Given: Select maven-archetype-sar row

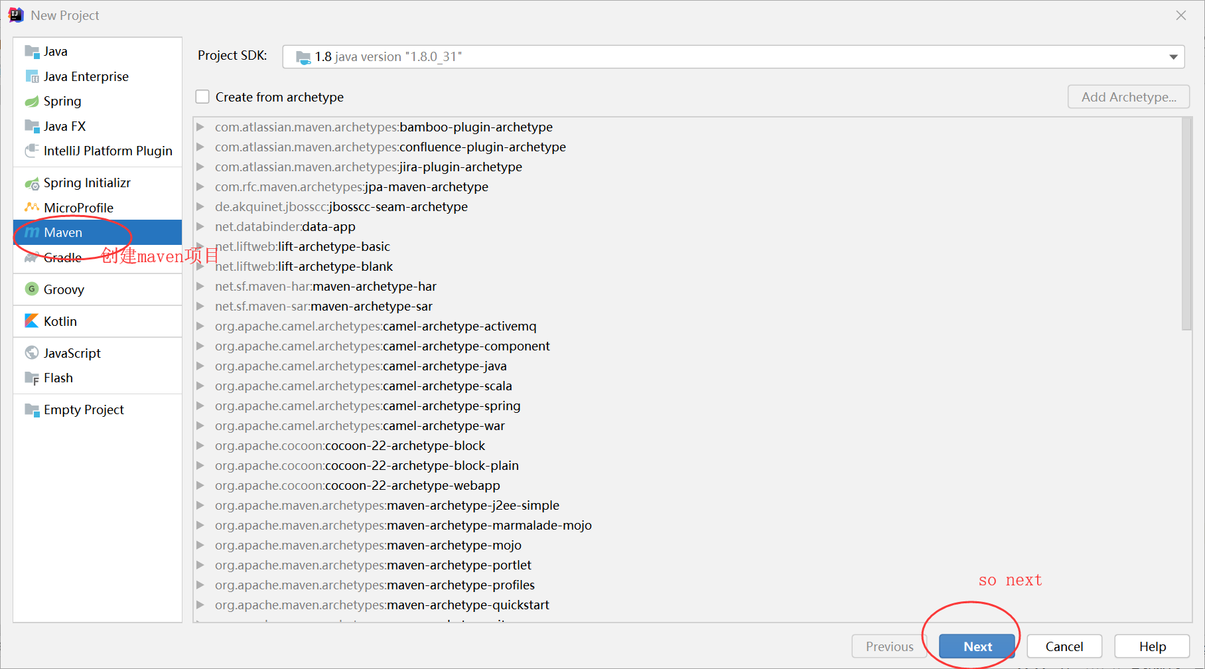Looking at the screenshot, I should tap(687, 306).
